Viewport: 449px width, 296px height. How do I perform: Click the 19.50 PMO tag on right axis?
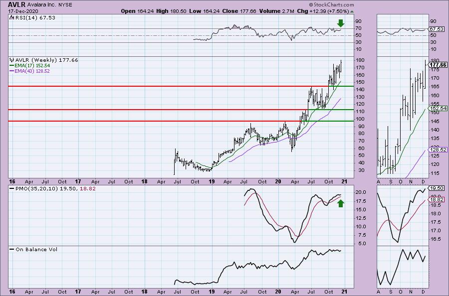(437, 188)
